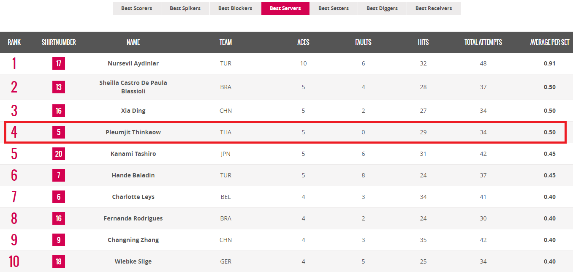Click hits value 34 for Charlotte Leys
The width and height of the screenshot is (573, 272).
point(423,197)
